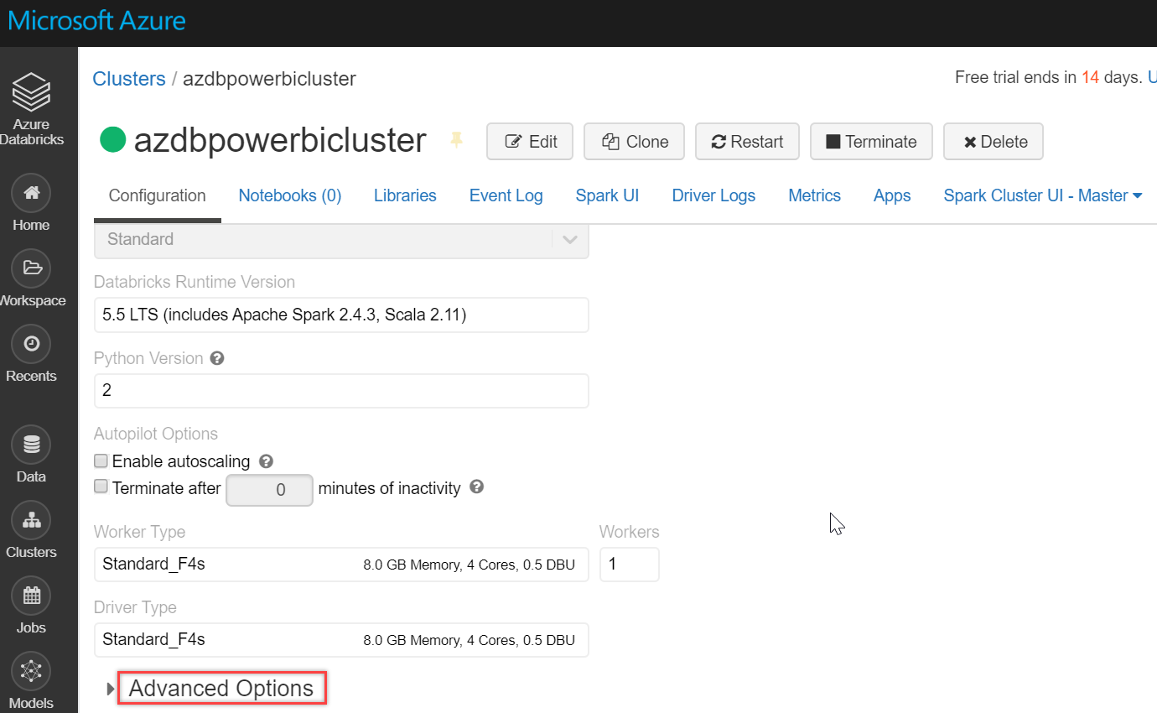Image resolution: width=1157 pixels, height=713 pixels.
Task: Click the inactivity termination help icon
Action: point(477,487)
